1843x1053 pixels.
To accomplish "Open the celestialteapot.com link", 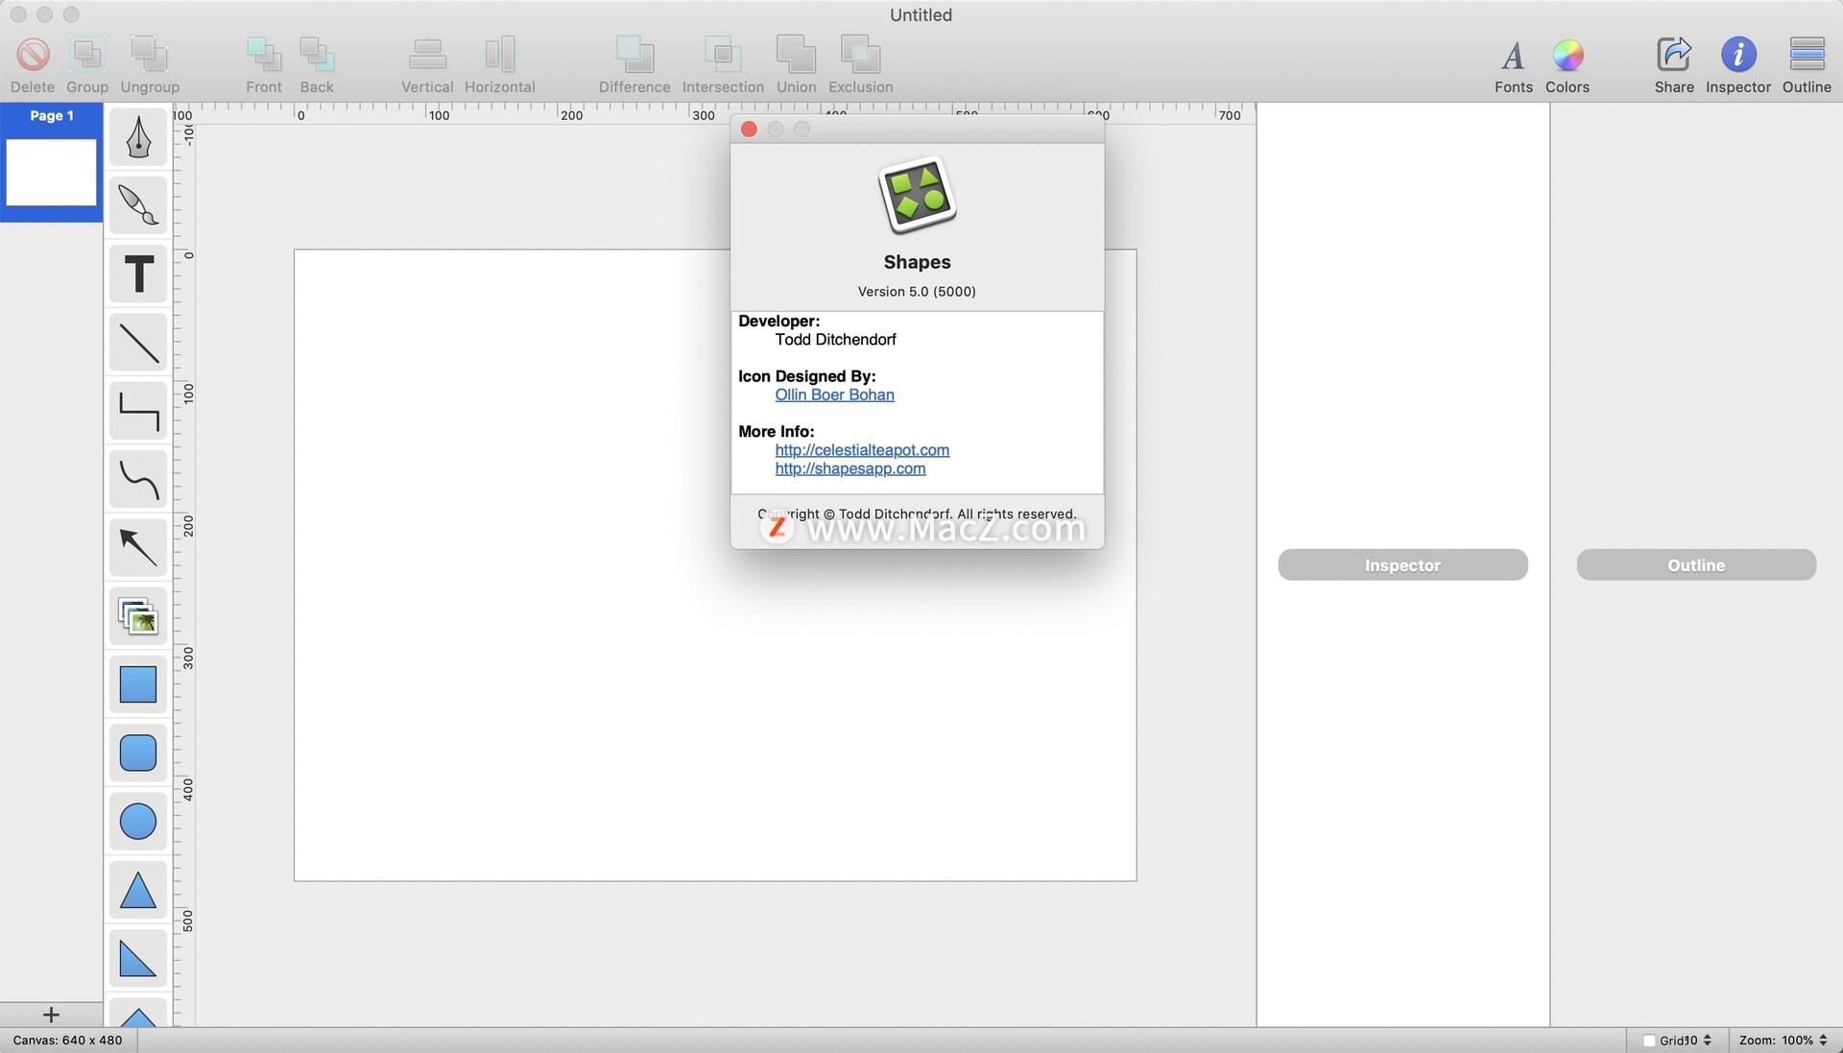I will pos(862,450).
